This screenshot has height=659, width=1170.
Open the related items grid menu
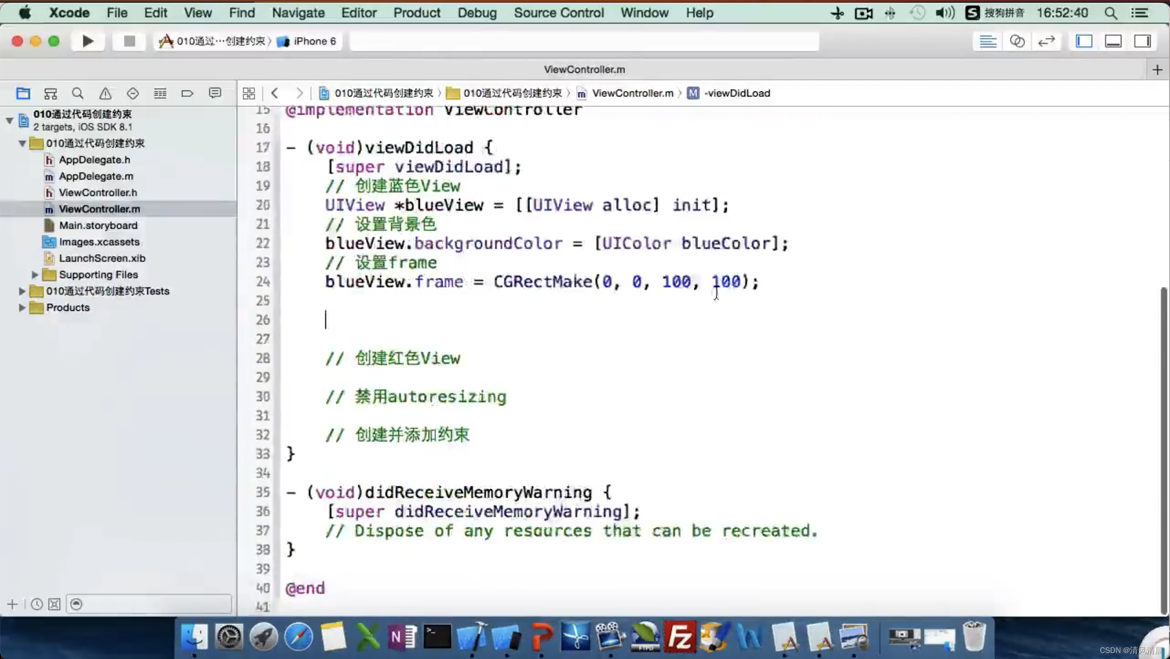tap(249, 93)
